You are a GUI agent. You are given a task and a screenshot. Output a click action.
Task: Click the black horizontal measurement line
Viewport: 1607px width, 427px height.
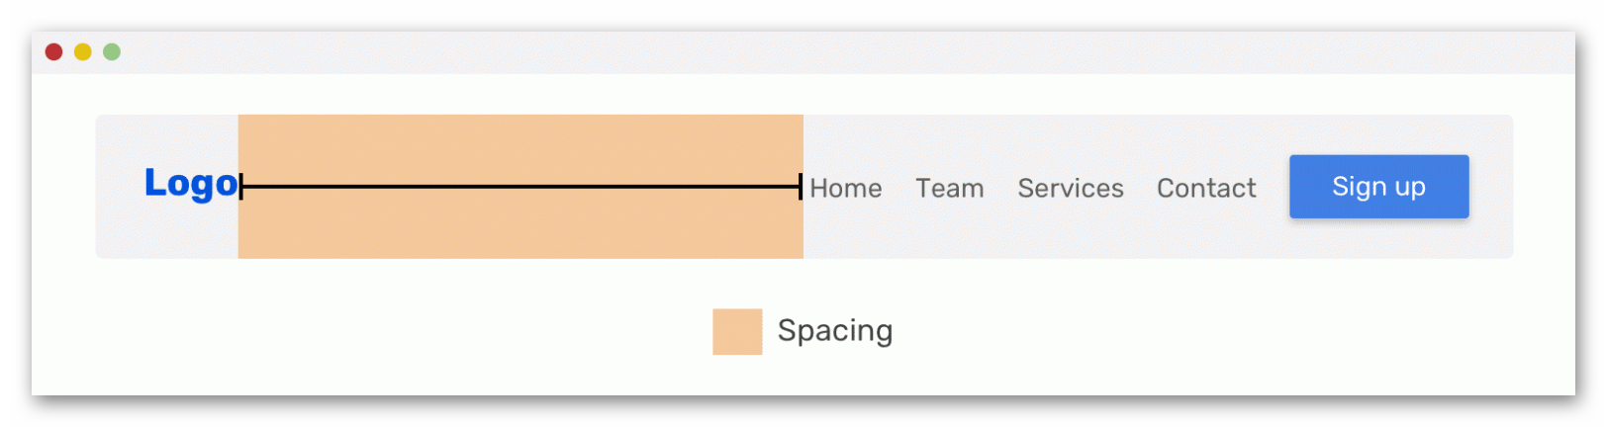(520, 186)
